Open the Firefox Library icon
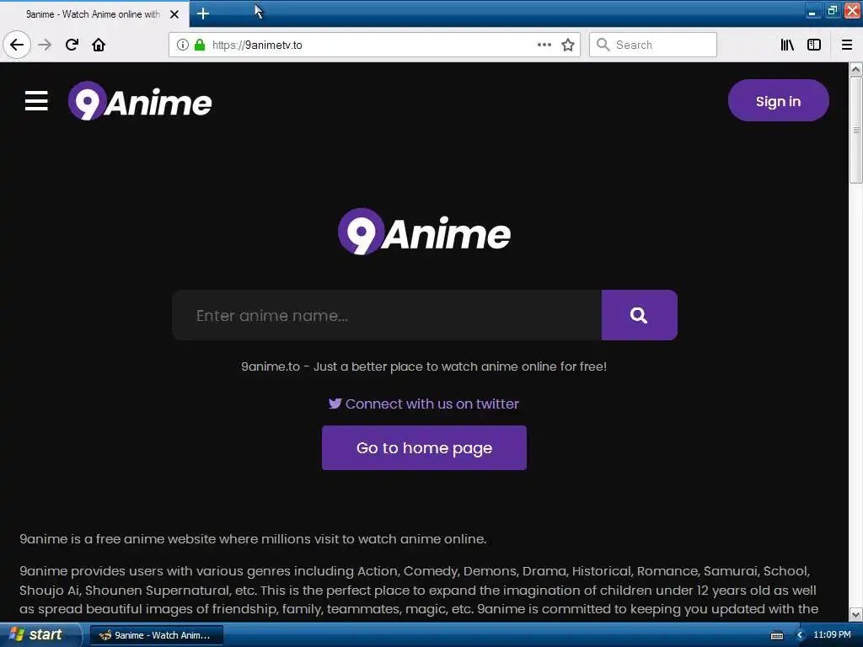 point(787,45)
